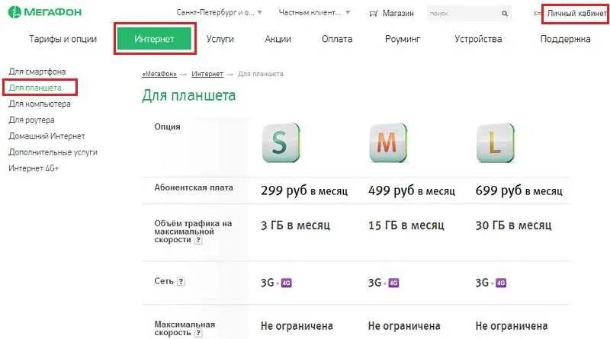Viewport: 610px width, 339px height.
Task: Click the 499 руб в месяц price
Action: pyautogui.click(x=412, y=191)
